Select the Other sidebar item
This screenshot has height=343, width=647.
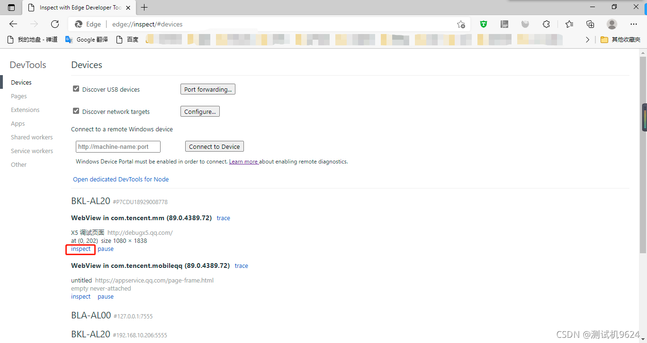click(x=19, y=164)
